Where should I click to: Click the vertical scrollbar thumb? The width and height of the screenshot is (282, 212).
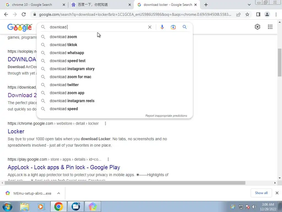[280, 62]
